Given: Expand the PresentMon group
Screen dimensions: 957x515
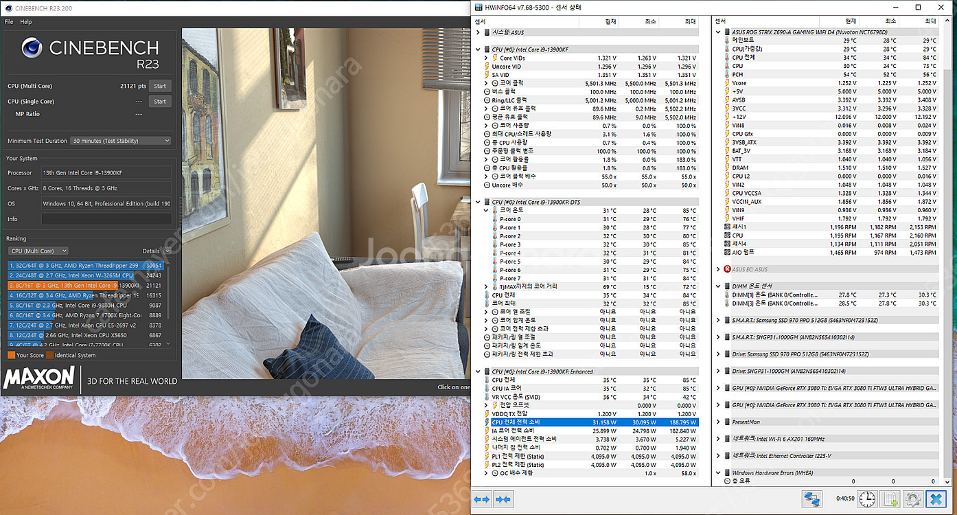Looking at the screenshot, I should pos(718,422).
